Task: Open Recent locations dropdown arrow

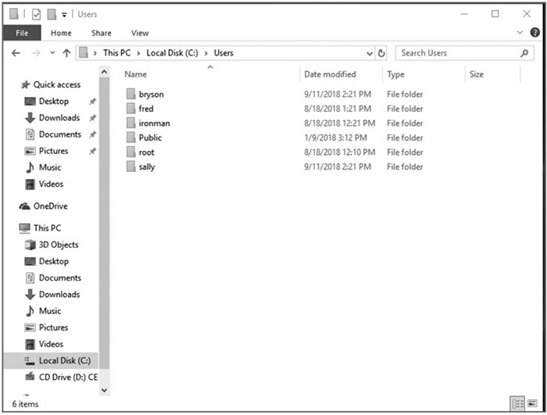Action: point(52,53)
